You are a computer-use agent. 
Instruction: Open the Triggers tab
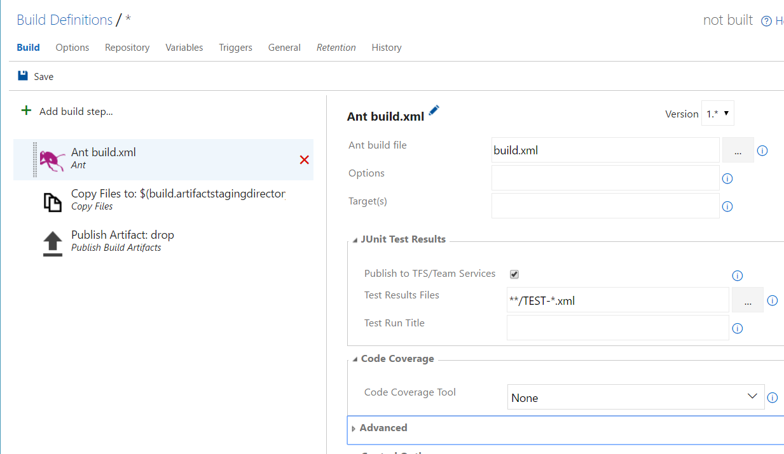point(235,48)
